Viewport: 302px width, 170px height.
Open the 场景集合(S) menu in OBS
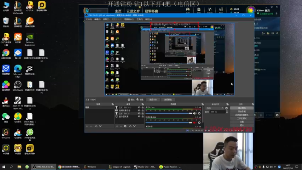pos(129,19)
